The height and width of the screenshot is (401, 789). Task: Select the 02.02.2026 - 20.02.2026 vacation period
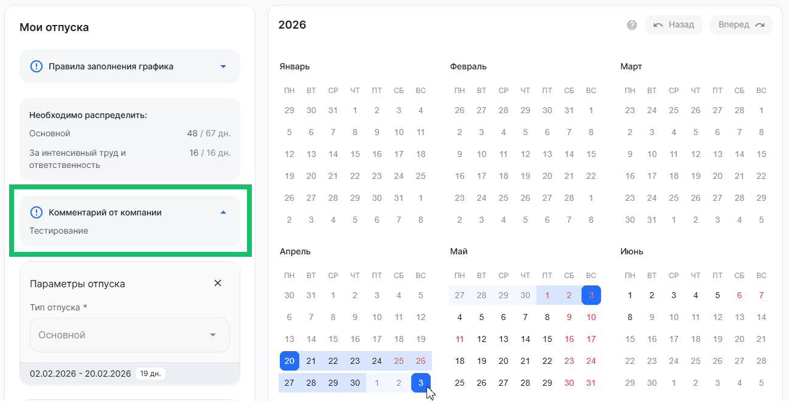[x=80, y=374]
